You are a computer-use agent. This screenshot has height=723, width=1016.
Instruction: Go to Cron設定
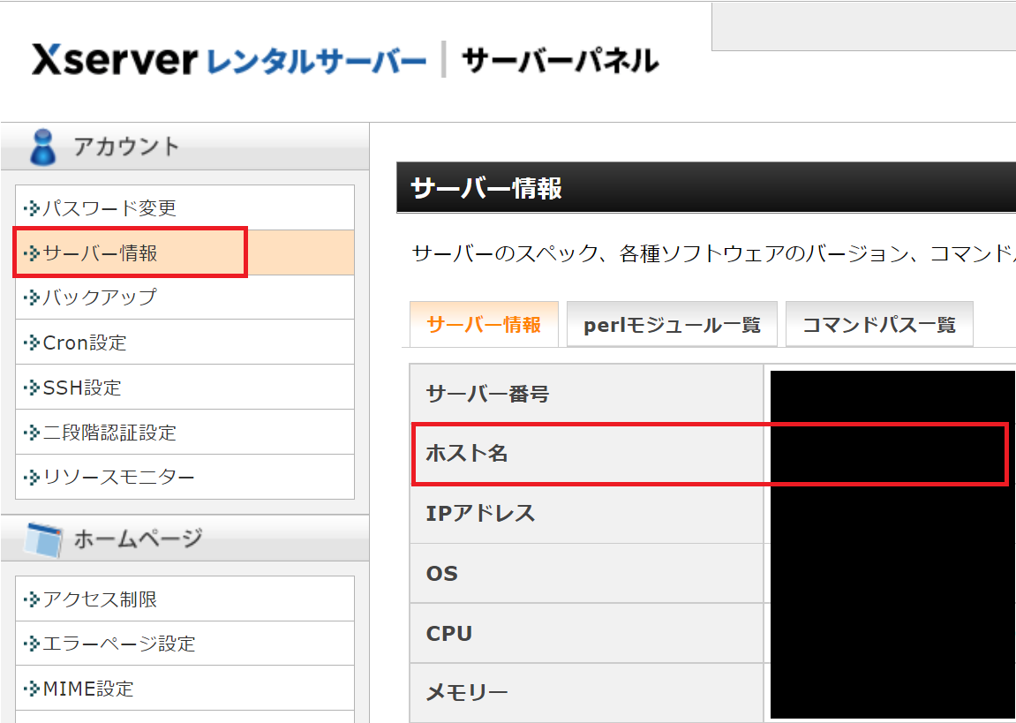point(184,342)
